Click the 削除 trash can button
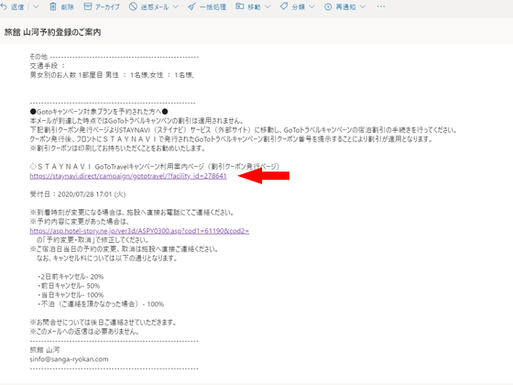This screenshot has height=385, width=513. [61, 7]
